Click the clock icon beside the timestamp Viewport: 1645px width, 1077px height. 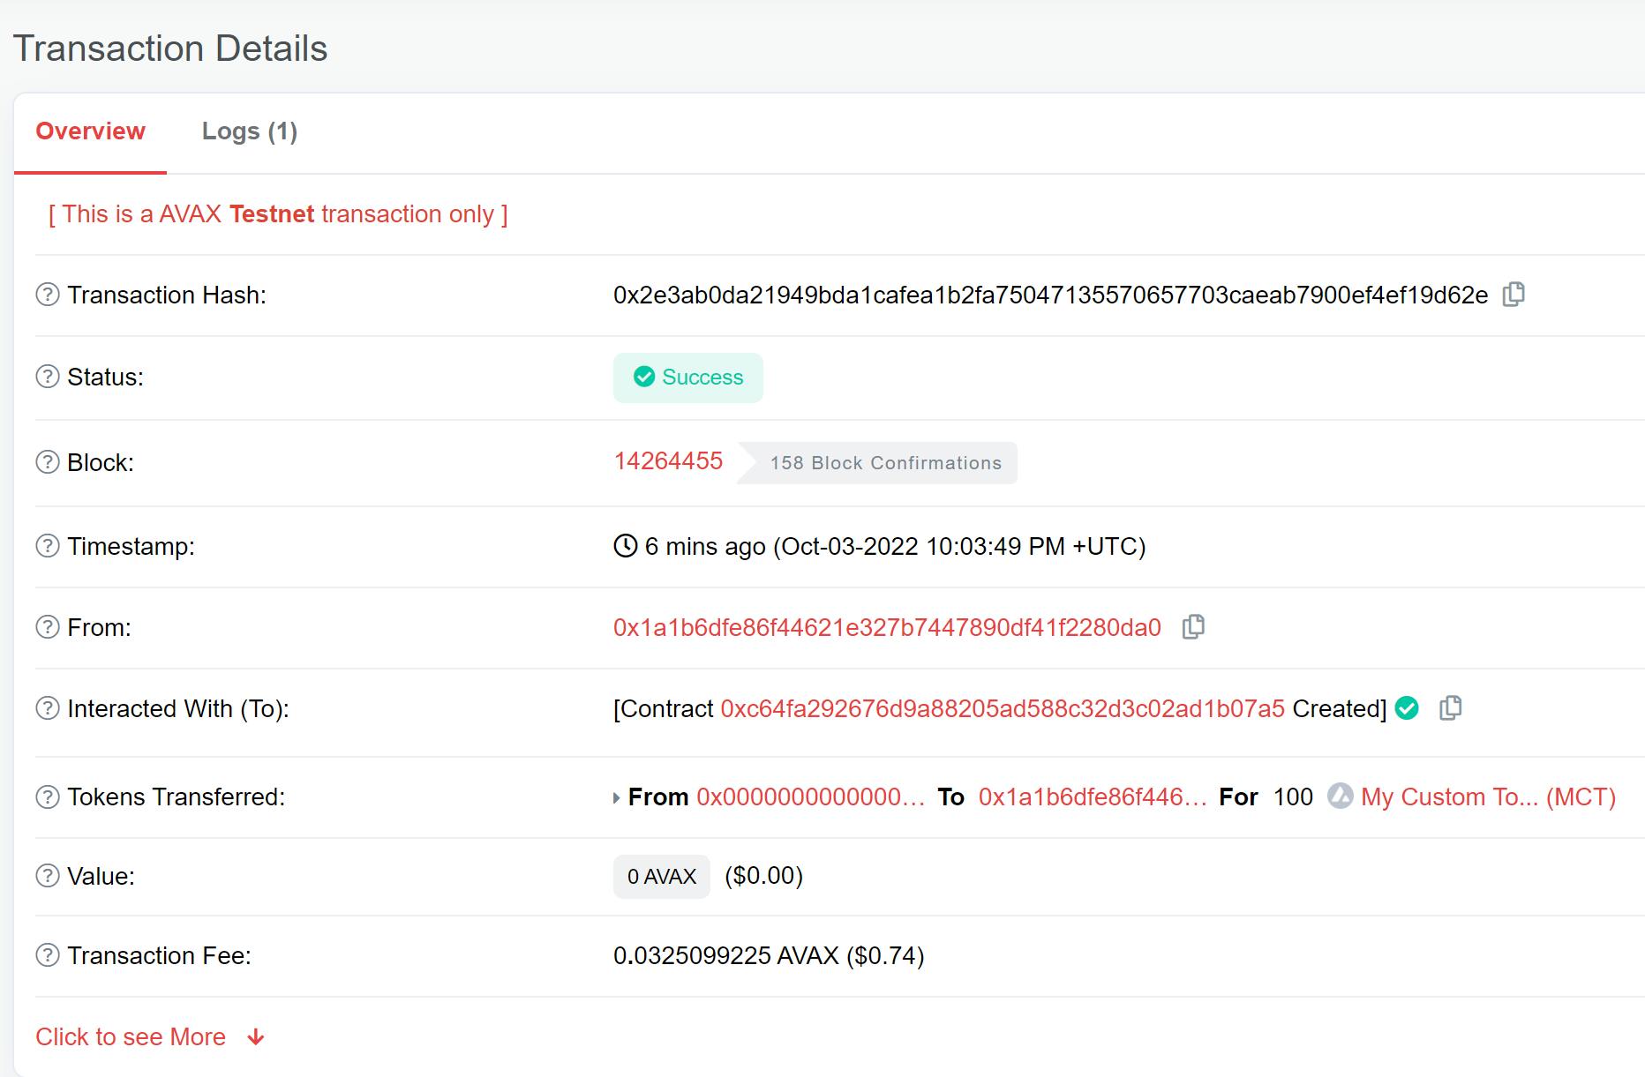click(625, 546)
